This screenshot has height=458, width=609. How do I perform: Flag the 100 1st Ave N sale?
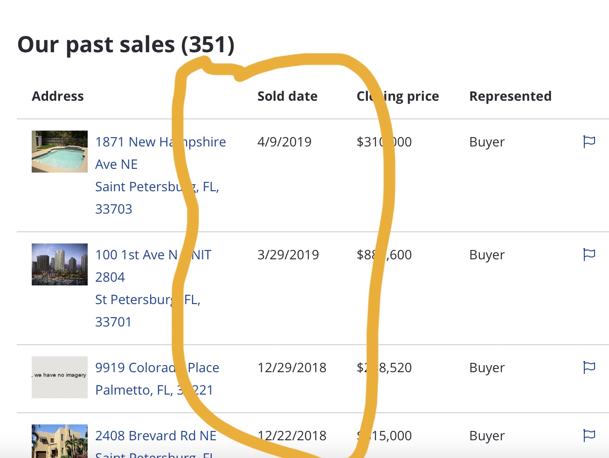pos(589,255)
